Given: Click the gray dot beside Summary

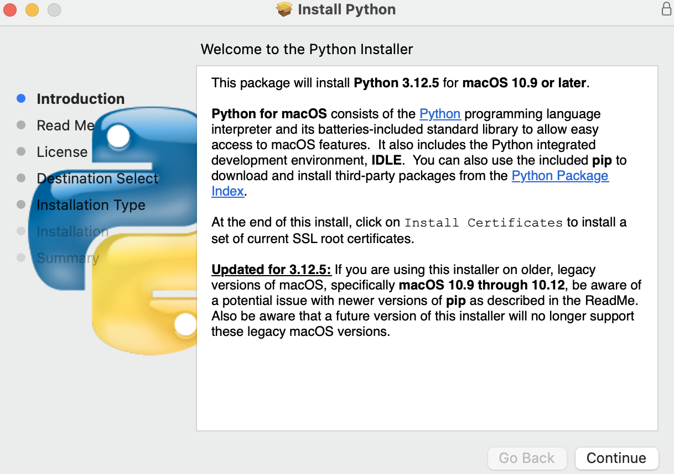Looking at the screenshot, I should tap(21, 257).
